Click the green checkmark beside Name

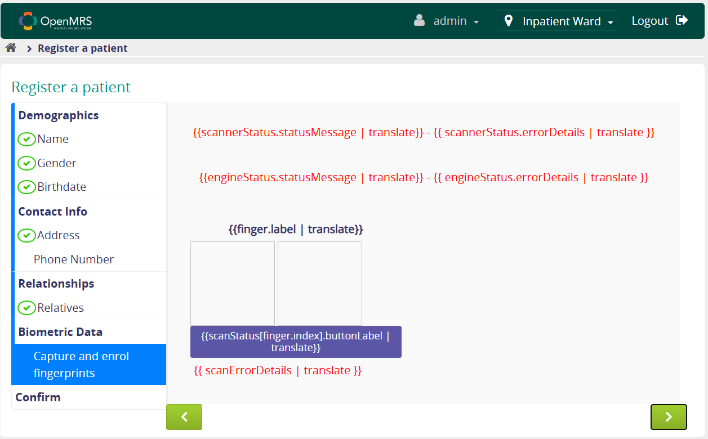click(26, 139)
